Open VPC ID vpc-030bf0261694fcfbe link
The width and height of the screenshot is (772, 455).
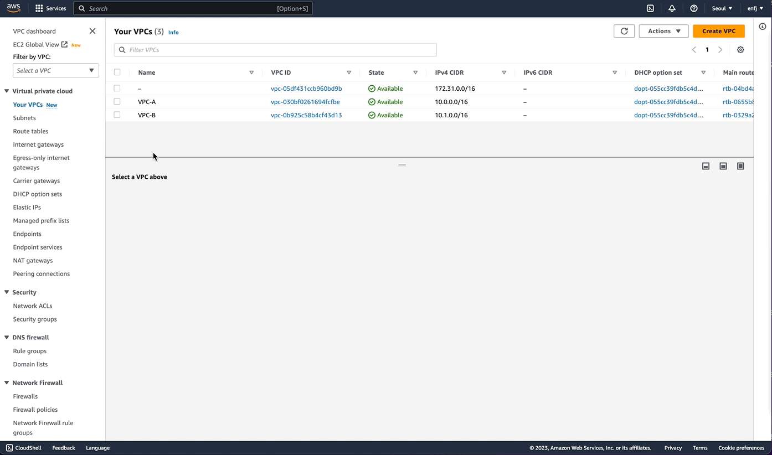[x=305, y=102]
